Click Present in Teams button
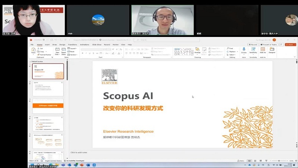Screen dimensions: 298x168 click(x=269, y=44)
